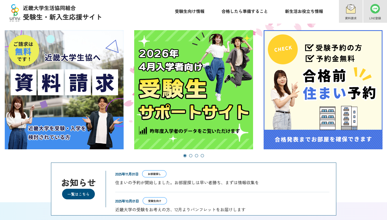Click the お部屋探し category tag
Image resolution: width=387 pixels, height=220 pixels.
tap(154, 174)
